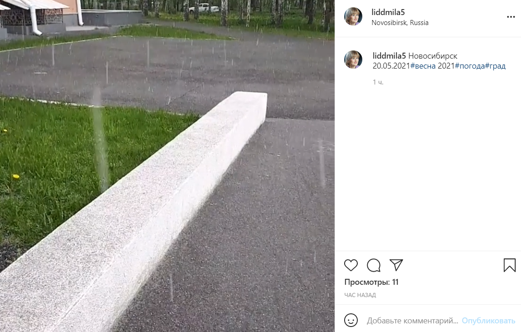Click the Опубликовать button

click(488, 321)
